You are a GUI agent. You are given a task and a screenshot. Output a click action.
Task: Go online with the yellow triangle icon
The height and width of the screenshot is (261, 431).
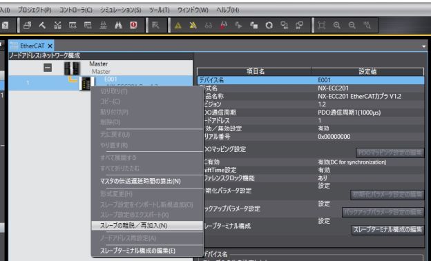point(178,26)
